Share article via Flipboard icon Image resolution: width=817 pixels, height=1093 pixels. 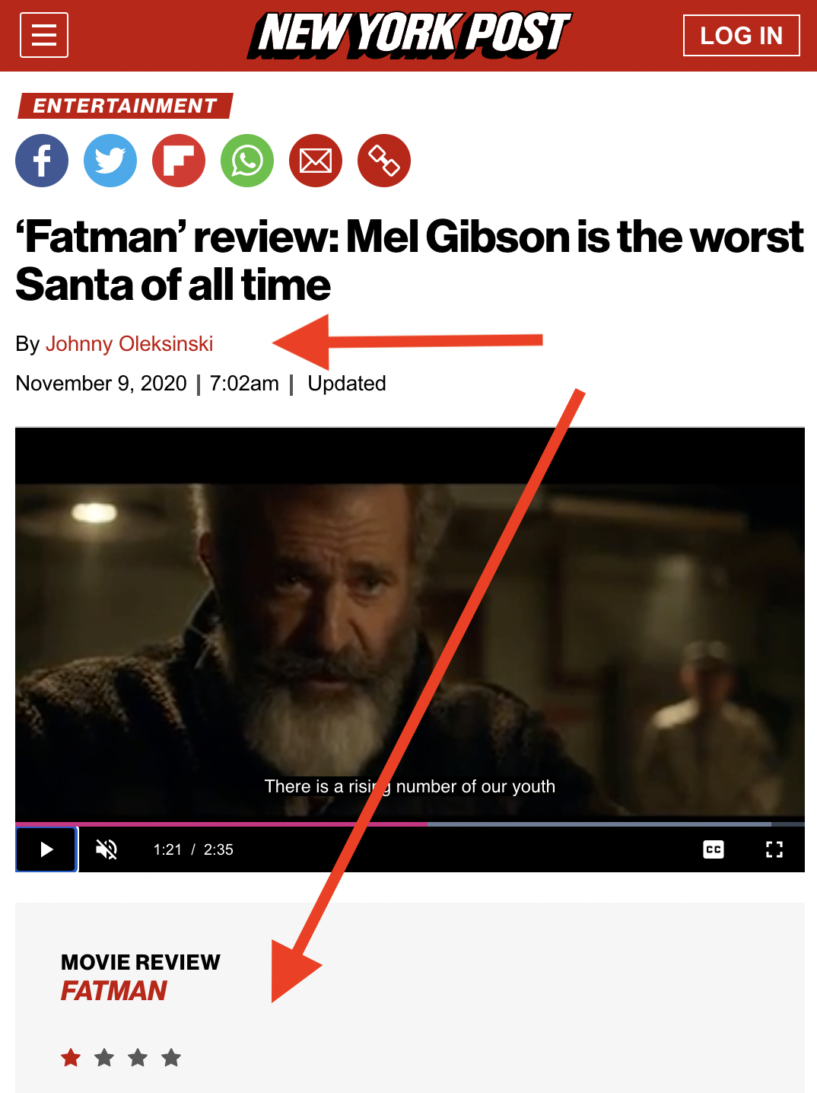coord(179,161)
